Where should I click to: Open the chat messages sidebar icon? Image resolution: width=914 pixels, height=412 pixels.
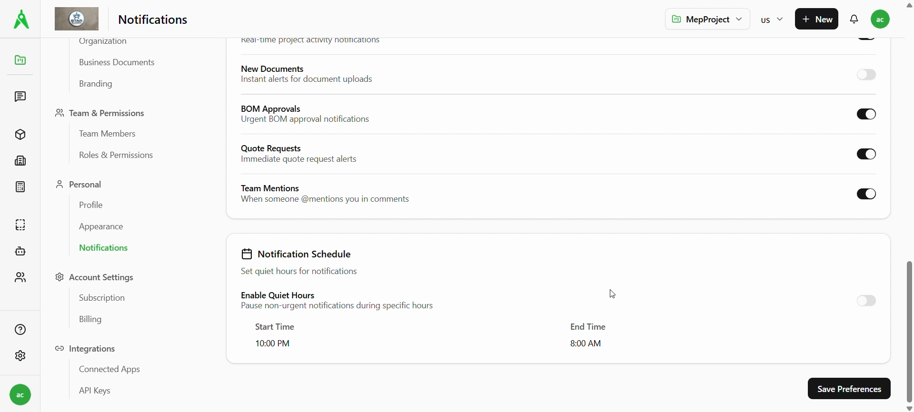pos(20,97)
